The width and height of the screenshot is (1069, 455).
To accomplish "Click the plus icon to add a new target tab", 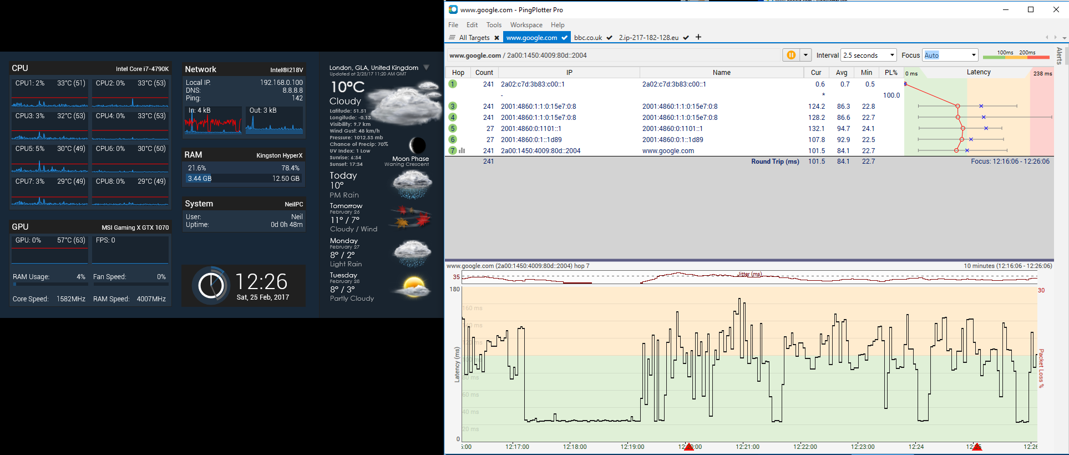I will (698, 37).
